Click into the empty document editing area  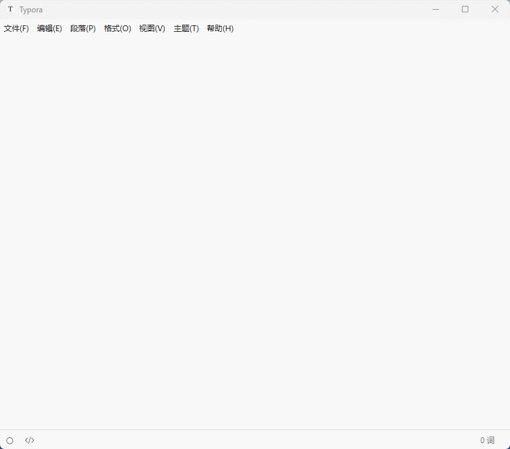point(255,233)
